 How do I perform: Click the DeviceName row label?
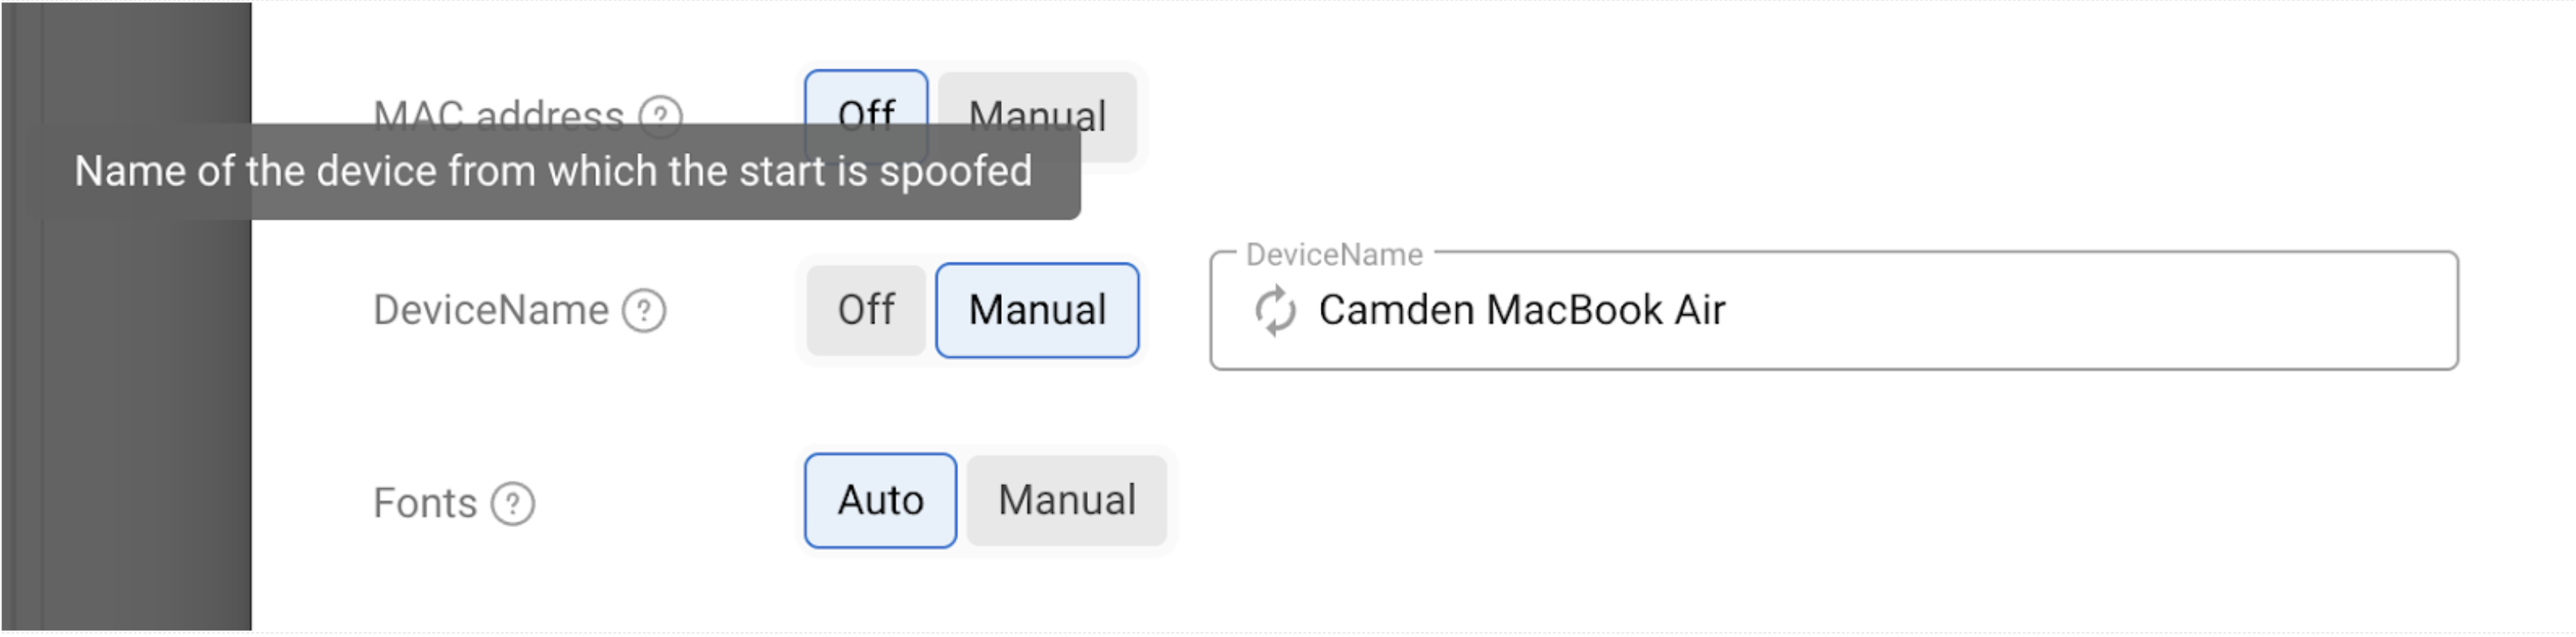490,311
